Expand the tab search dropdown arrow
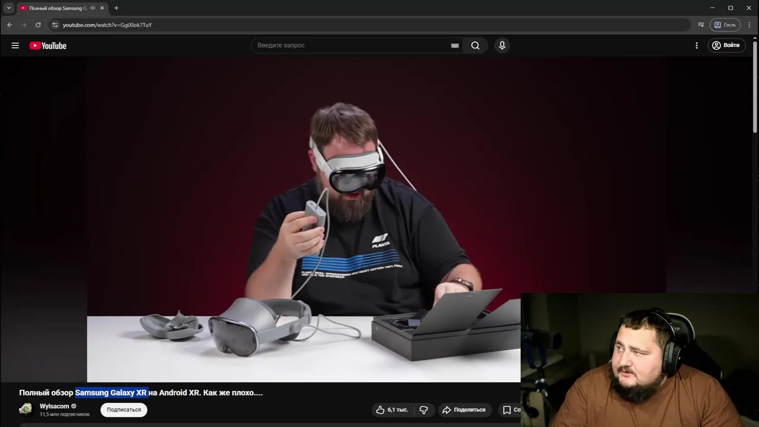The image size is (759, 427). 9,8
